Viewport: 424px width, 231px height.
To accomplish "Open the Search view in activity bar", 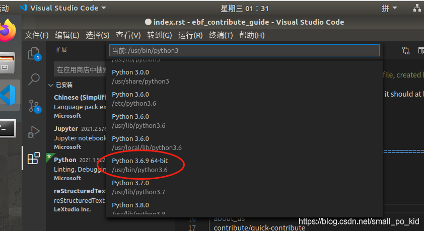I will [34, 80].
